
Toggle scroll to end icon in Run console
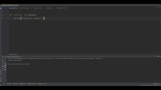pos(5,65)
